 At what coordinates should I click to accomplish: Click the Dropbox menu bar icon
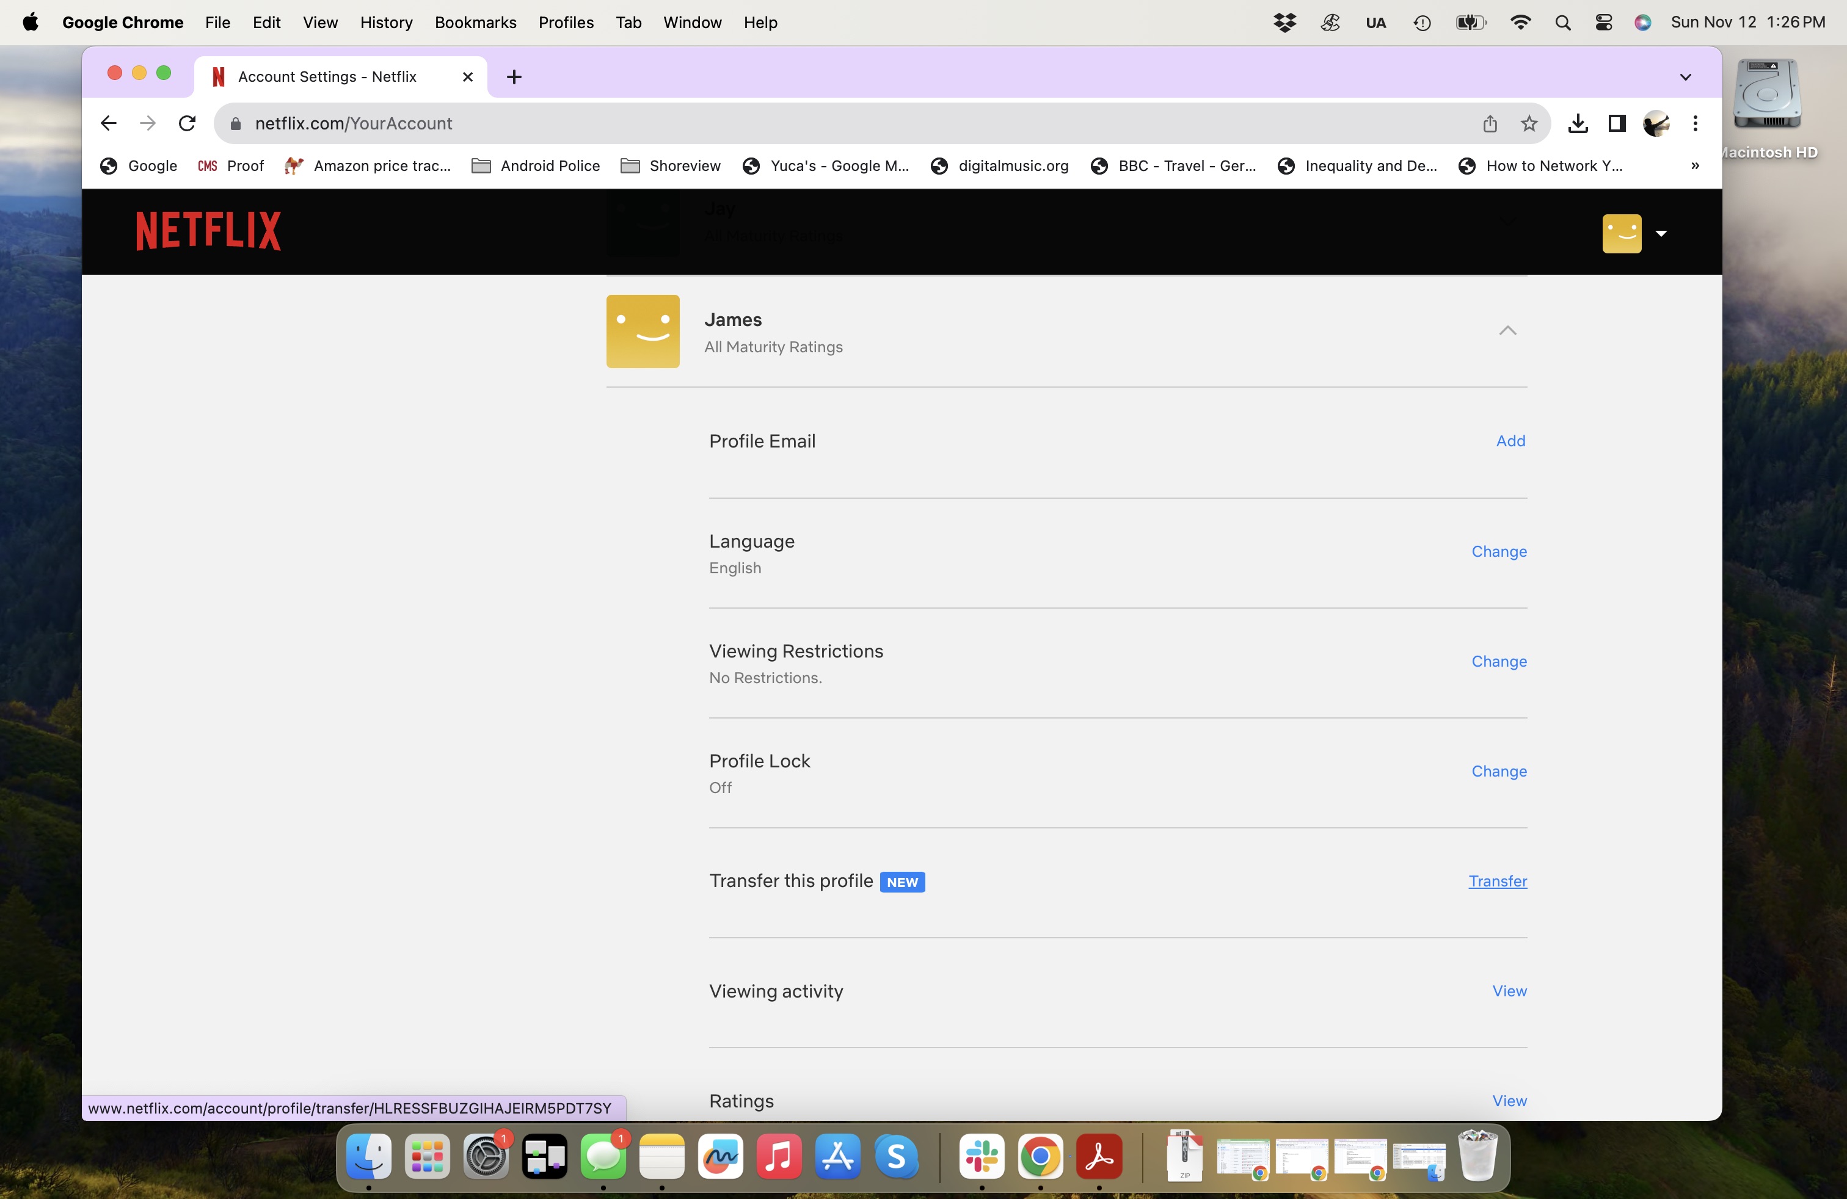(1284, 23)
